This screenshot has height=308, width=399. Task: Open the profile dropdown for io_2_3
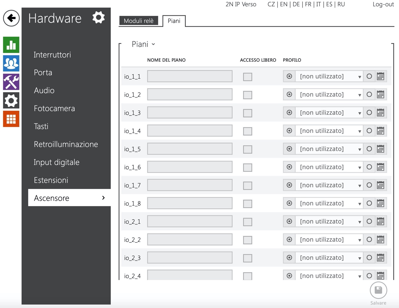[x=329, y=258]
